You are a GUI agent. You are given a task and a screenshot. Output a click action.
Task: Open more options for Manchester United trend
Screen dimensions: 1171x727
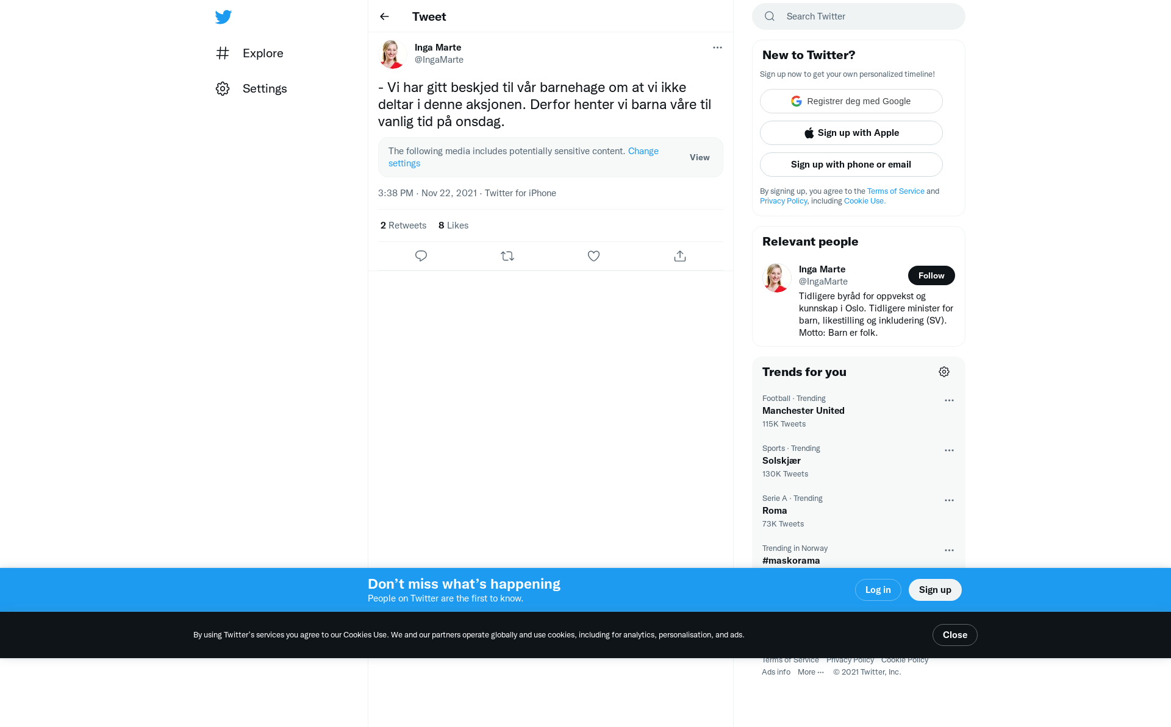click(x=949, y=400)
